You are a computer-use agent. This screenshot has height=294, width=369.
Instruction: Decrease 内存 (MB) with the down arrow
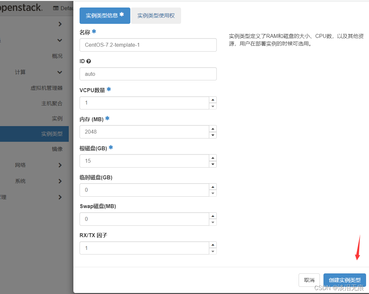coord(213,135)
